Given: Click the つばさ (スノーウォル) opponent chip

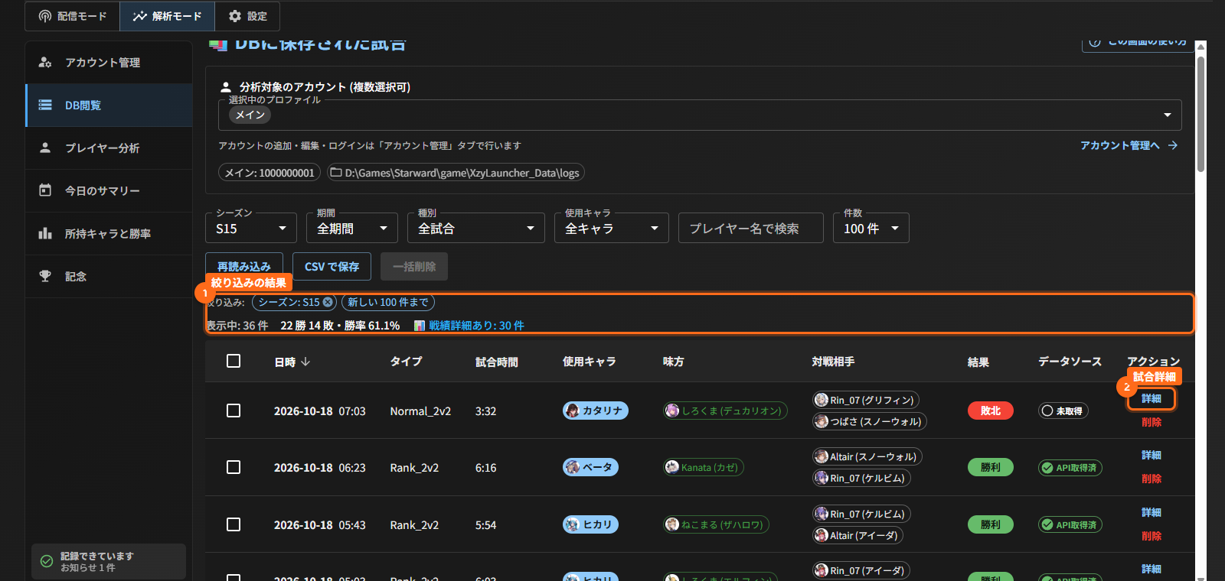Looking at the screenshot, I should pyautogui.click(x=870, y=421).
